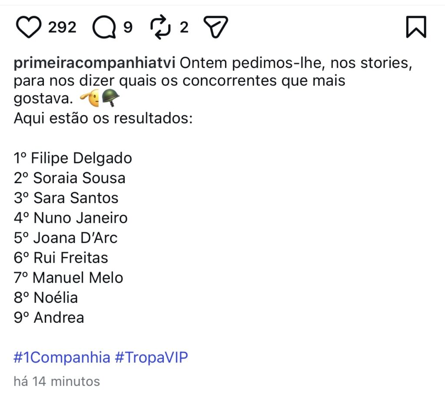Share the post with the paper plane icon
445x418 pixels.
216,27
